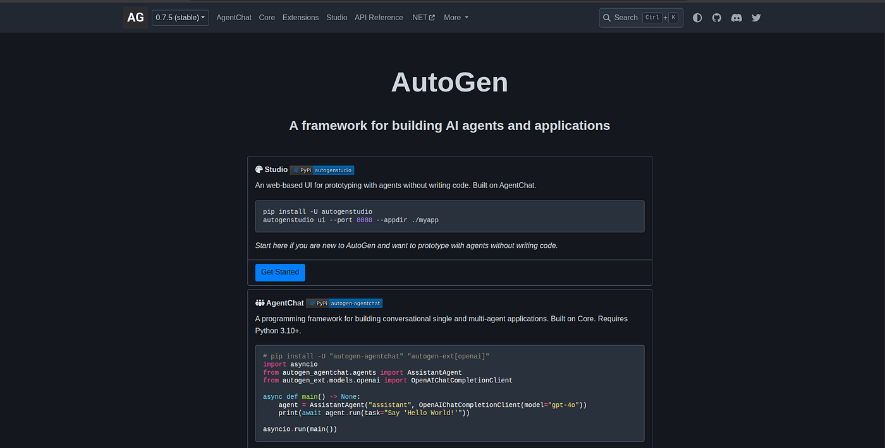Viewport: 885px width, 448px height.
Task: Open the AgentChat navigation link
Action: [x=234, y=18]
